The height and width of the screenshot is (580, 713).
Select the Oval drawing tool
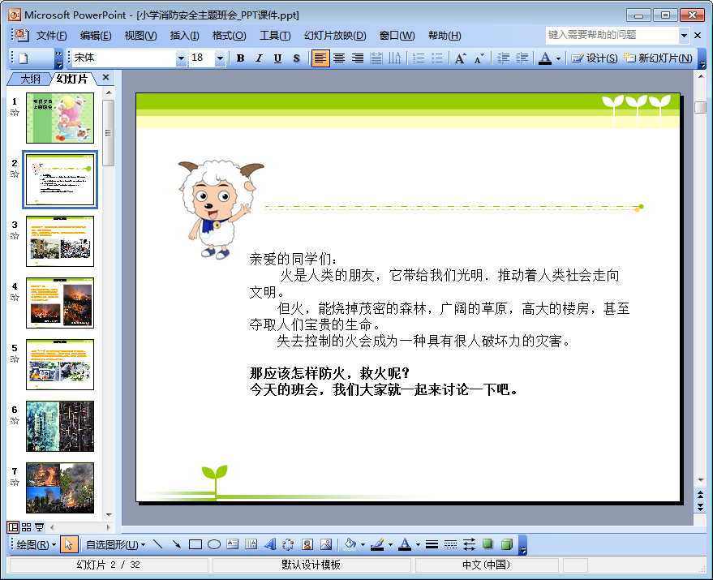[x=213, y=544]
